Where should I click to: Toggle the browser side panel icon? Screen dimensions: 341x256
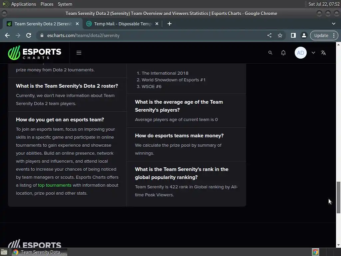click(x=293, y=35)
